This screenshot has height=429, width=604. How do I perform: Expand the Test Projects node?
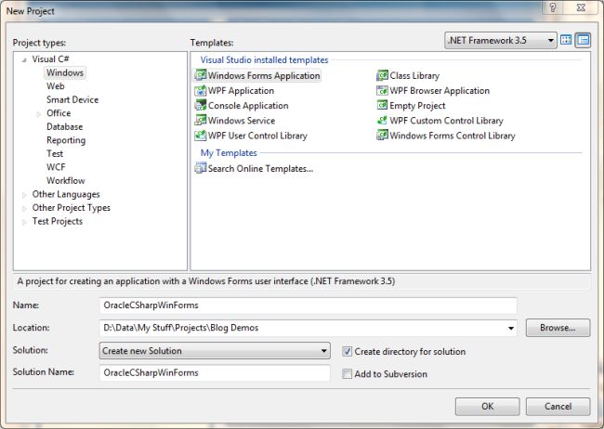(24, 222)
